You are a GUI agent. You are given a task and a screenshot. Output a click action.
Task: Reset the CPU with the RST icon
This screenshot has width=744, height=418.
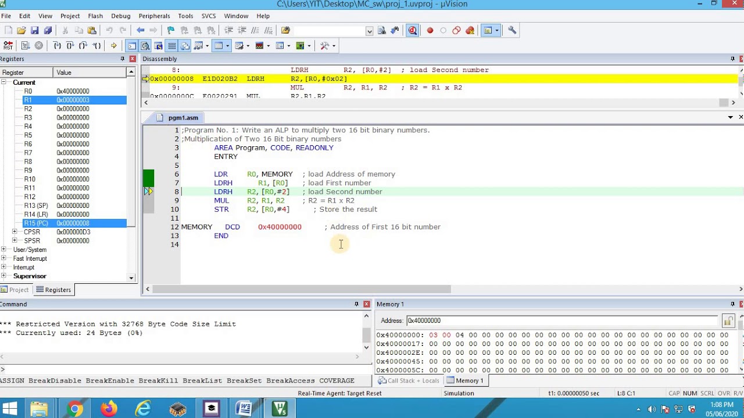tap(8, 45)
